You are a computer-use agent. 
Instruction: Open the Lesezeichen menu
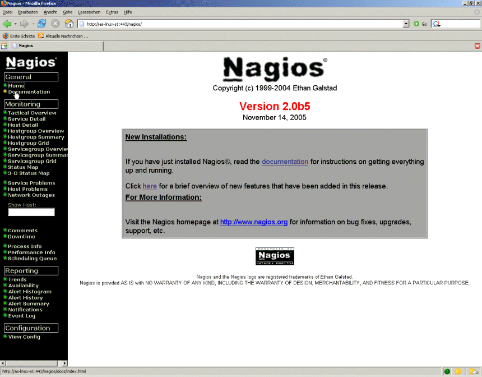point(89,12)
